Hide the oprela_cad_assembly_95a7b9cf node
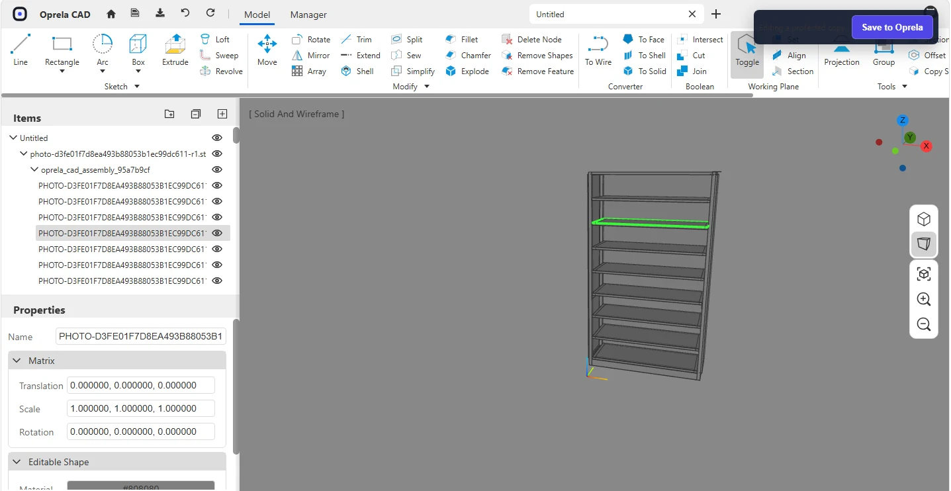This screenshot has width=951, height=491. [x=216, y=169]
